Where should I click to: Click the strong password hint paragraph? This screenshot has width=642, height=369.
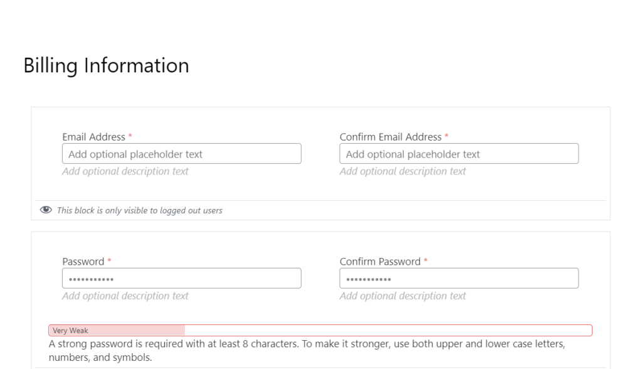coord(307,351)
